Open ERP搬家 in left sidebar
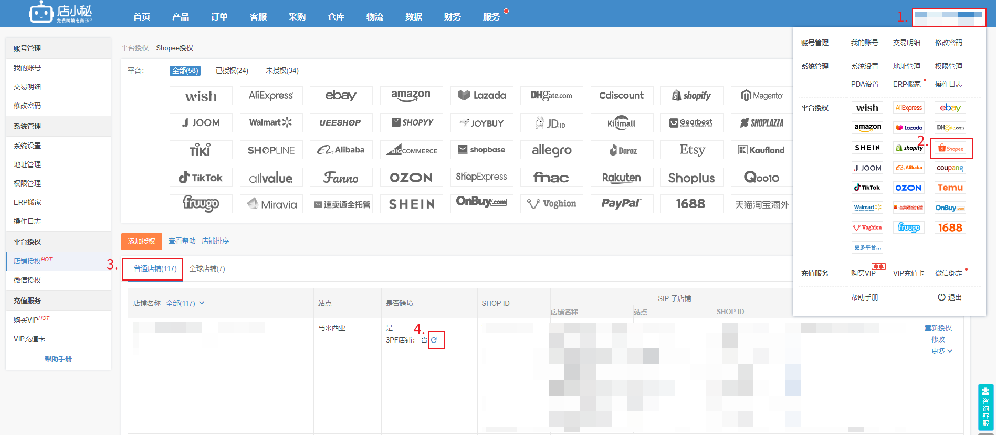Image resolution: width=996 pixels, height=435 pixels. 27,202
